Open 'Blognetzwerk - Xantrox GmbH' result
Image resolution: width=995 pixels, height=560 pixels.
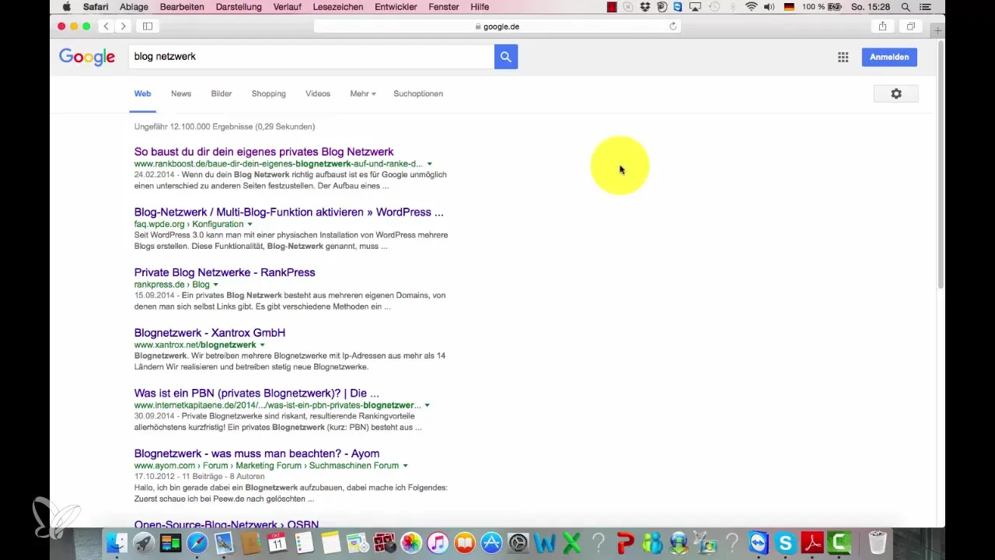tap(210, 333)
